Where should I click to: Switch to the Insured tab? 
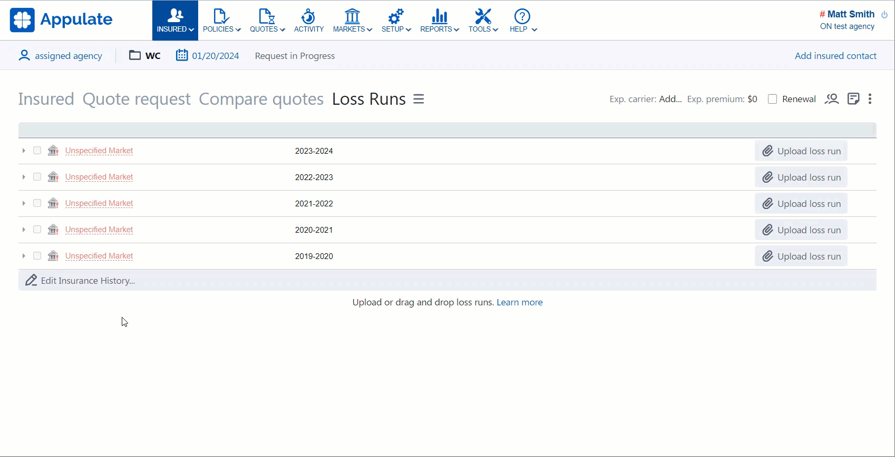pyautogui.click(x=46, y=99)
